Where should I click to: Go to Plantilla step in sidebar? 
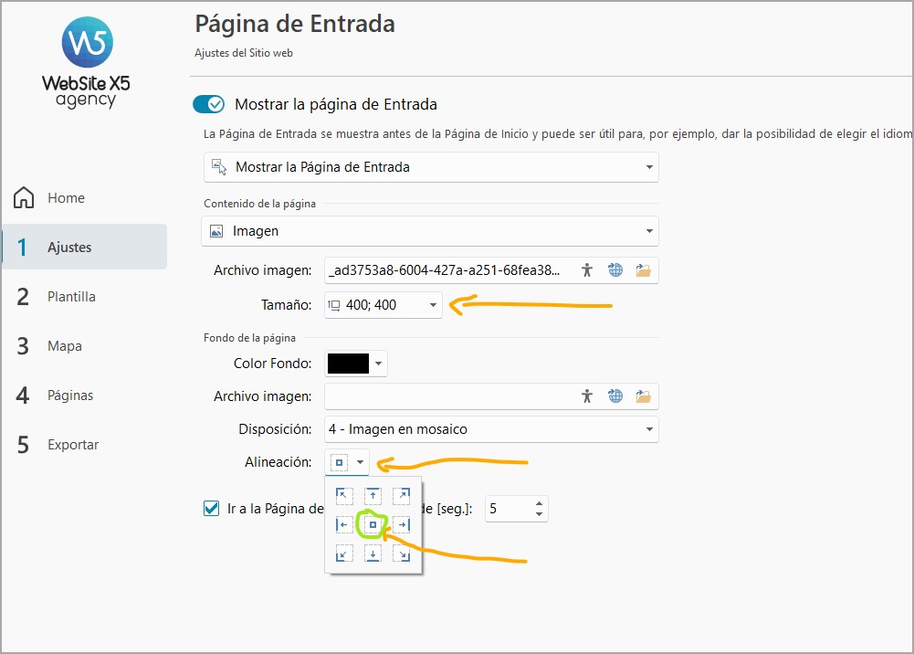pyautogui.click(x=71, y=297)
